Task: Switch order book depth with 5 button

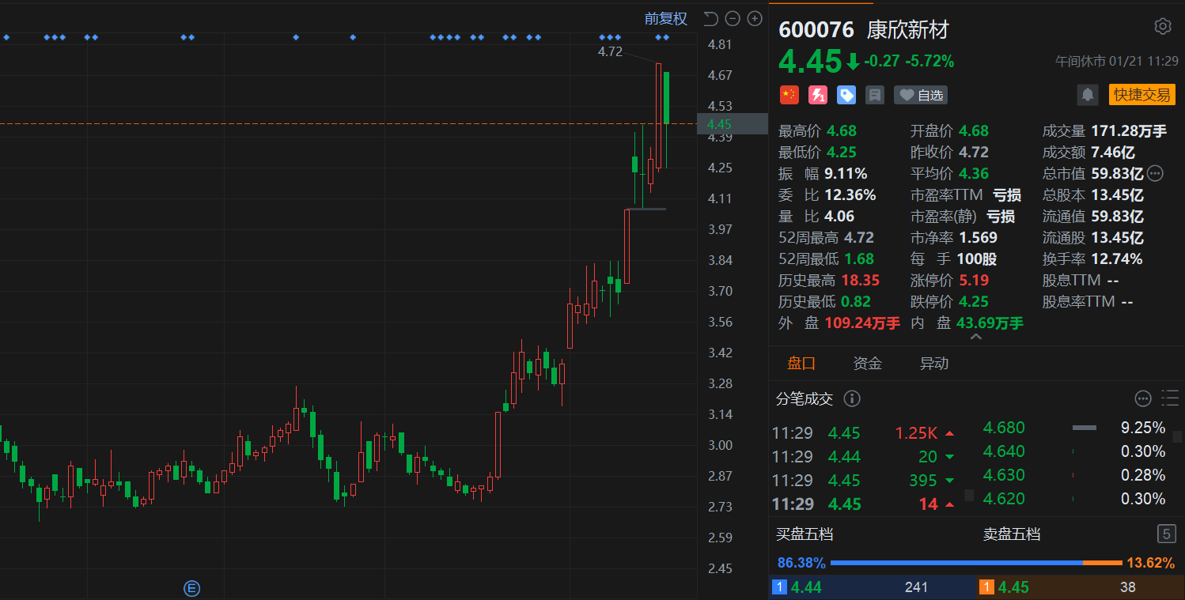Action: (x=1166, y=534)
